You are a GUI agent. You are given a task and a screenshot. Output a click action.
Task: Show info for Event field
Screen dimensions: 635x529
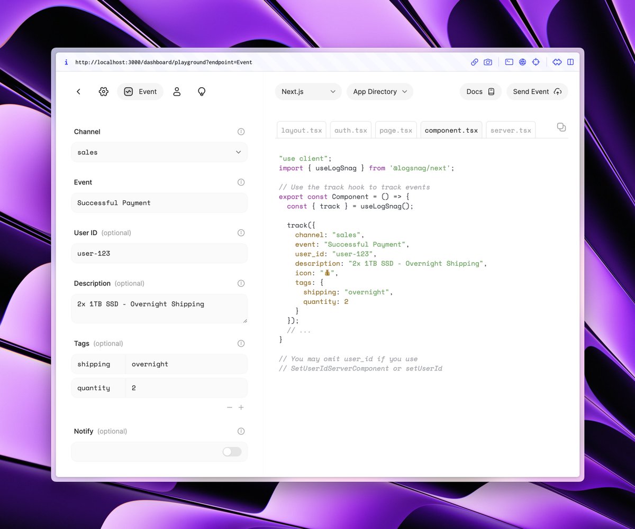tap(241, 182)
